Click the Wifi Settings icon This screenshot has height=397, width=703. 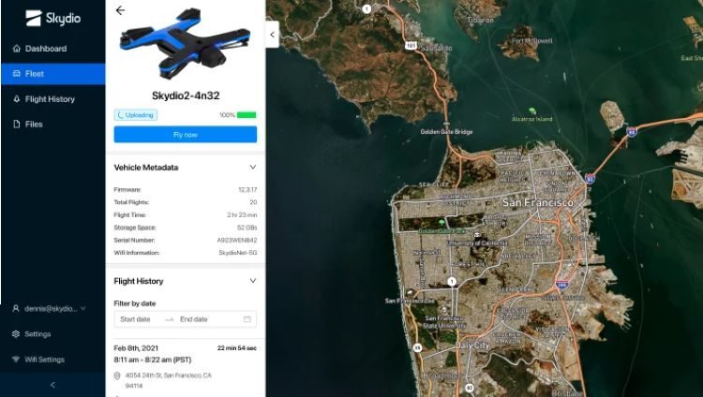click(x=16, y=360)
